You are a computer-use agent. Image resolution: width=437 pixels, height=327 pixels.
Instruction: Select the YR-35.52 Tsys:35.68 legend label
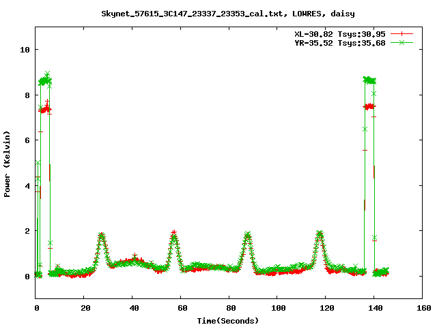click(x=340, y=43)
